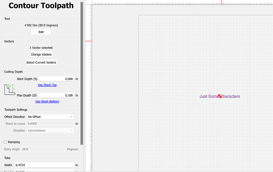The width and height of the screenshot is (273, 172).
Task: Click the Contour Toolpath title
Action: pyautogui.click(x=41, y=6)
